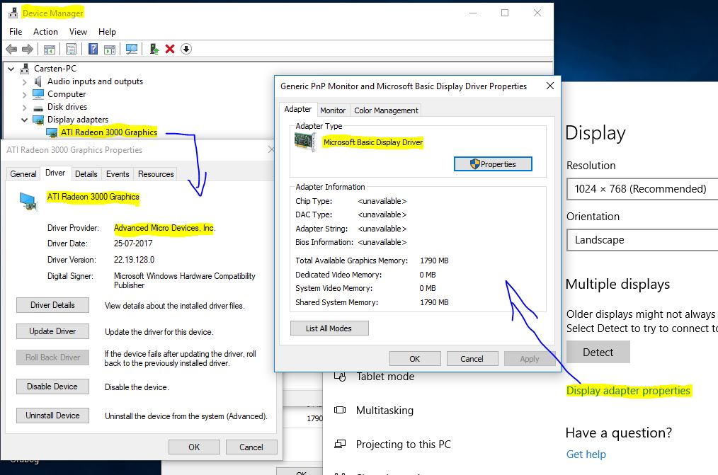718x475 pixels.
Task: Open the File menu
Action: [x=16, y=32]
